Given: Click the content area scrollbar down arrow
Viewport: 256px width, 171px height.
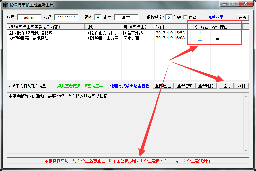Looking at the screenshot, I should (246, 151).
